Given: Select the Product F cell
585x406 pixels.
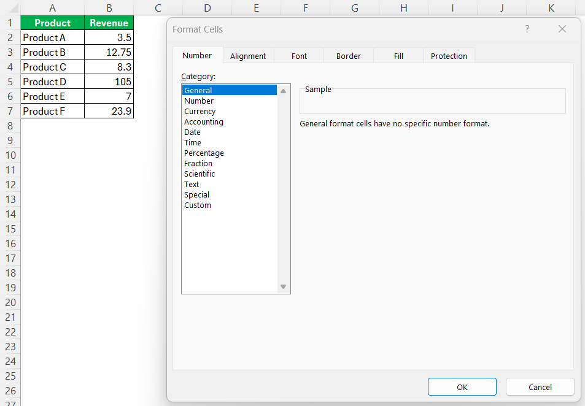Looking at the screenshot, I should tap(53, 111).
